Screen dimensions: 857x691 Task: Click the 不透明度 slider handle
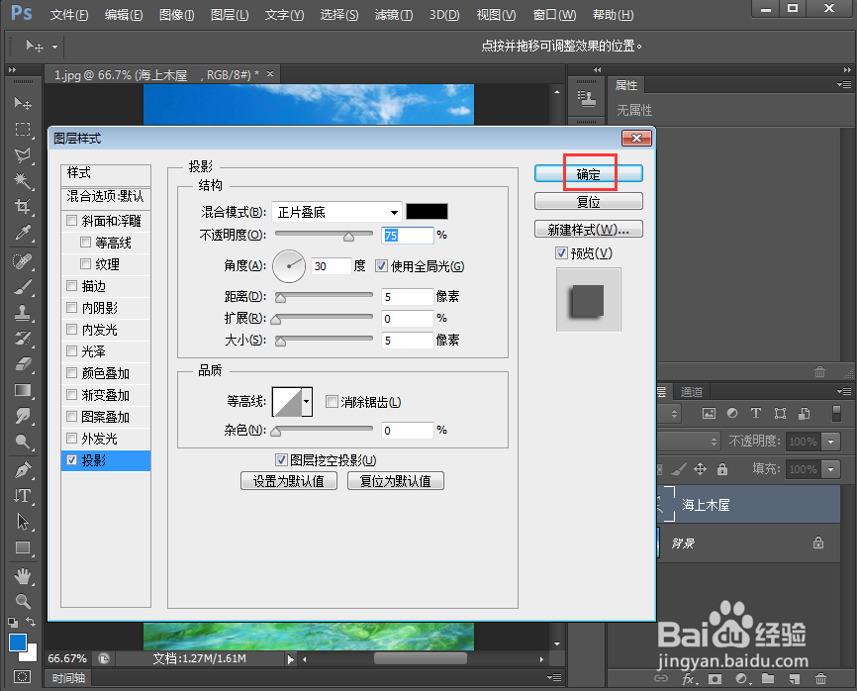[348, 237]
